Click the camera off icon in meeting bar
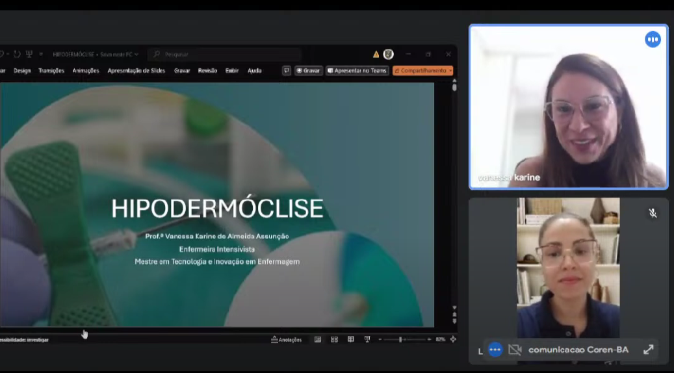The width and height of the screenshot is (674, 373). tap(515, 350)
